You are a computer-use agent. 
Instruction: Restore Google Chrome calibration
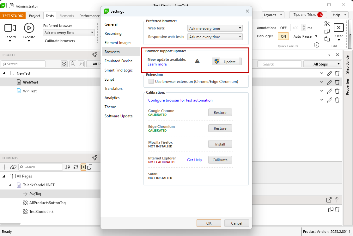point(220,113)
